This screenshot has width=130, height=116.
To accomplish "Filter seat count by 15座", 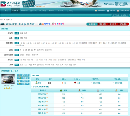I will pyautogui.click(x=45, y=60).
